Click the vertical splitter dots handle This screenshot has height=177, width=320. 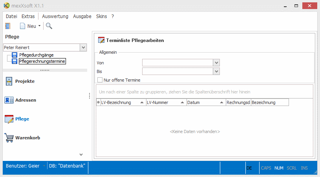pos(90,96)
